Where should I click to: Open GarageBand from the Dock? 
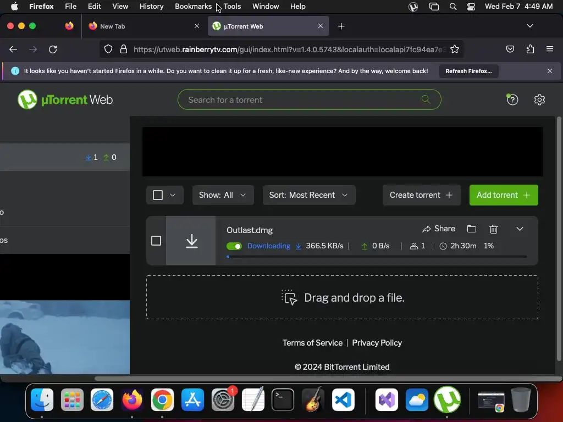coord(313,399)
